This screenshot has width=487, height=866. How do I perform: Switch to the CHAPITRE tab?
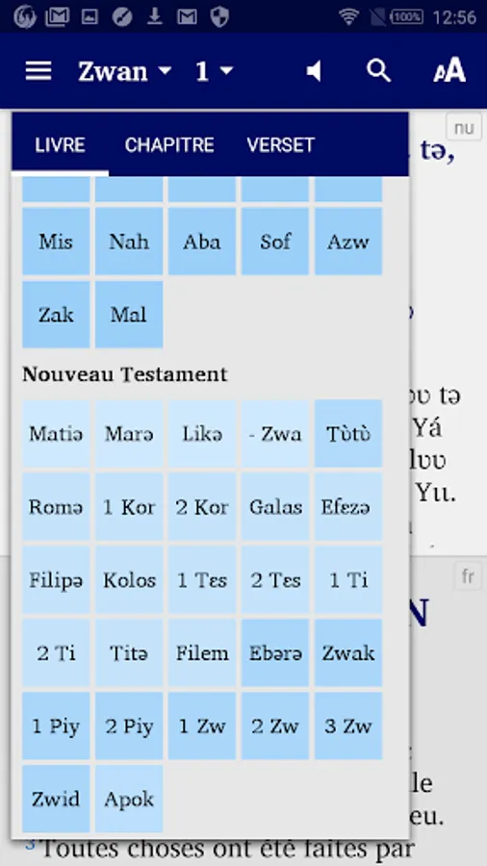click(x=169, y=145)
